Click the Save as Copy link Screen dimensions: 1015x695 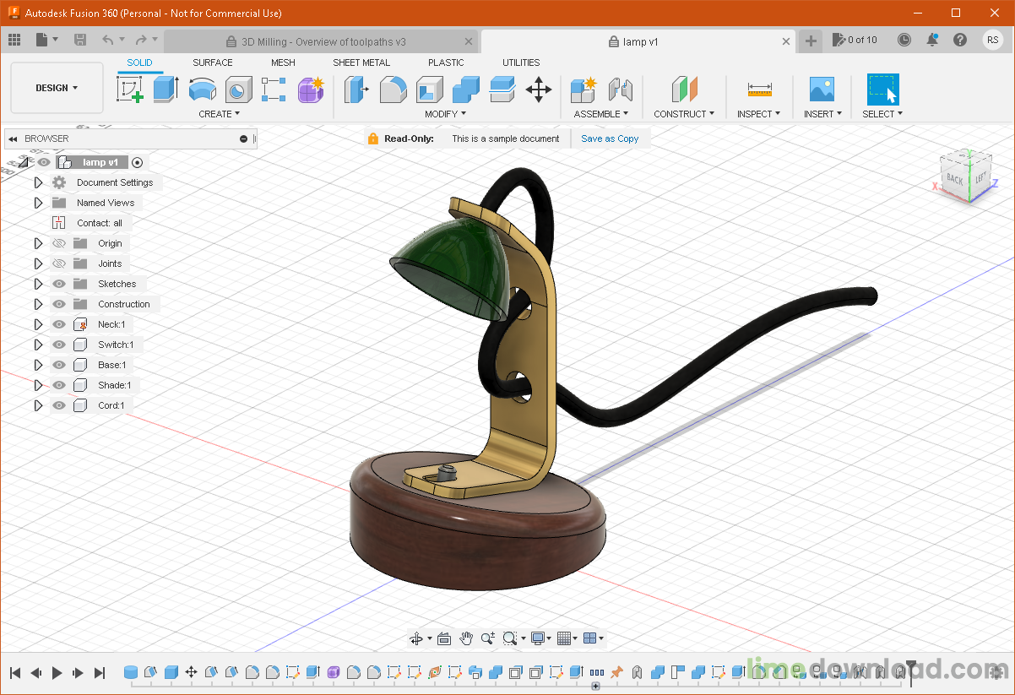[x=610, y=138]
